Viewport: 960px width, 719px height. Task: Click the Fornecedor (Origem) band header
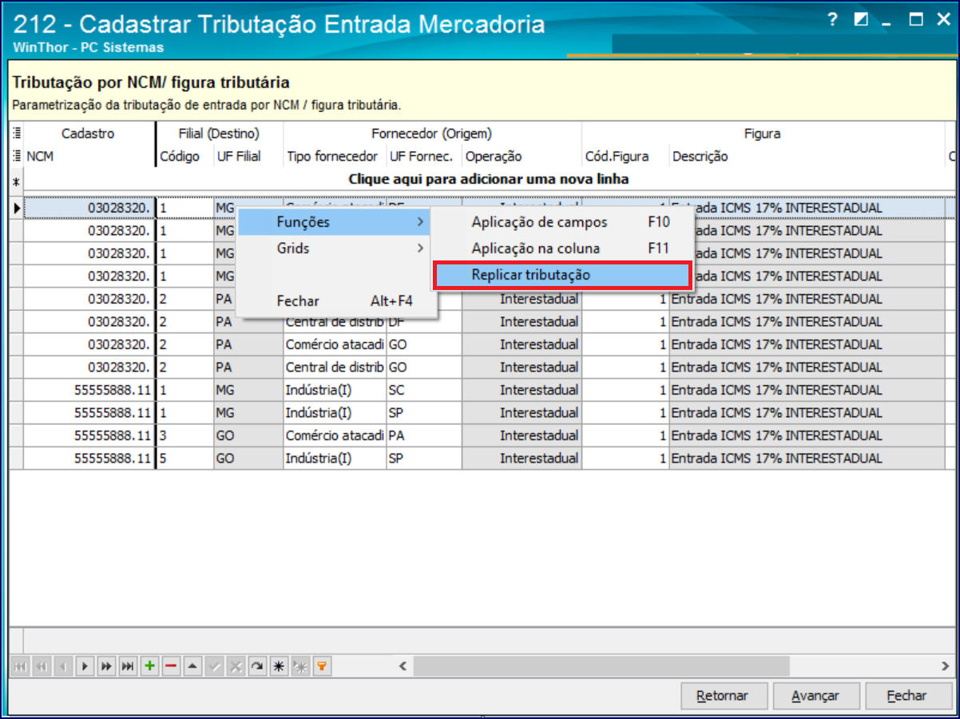click(x=432, y=133)
